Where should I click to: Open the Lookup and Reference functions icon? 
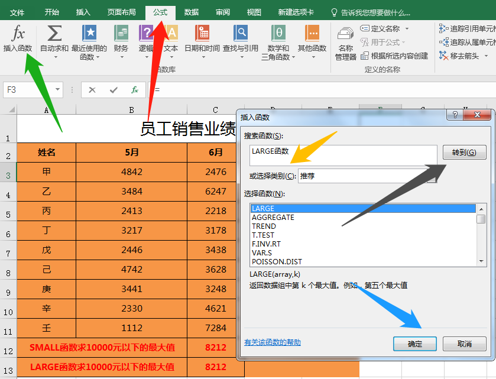241,33
